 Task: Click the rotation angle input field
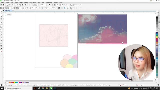pyautogui.click(x=33, y=8)
